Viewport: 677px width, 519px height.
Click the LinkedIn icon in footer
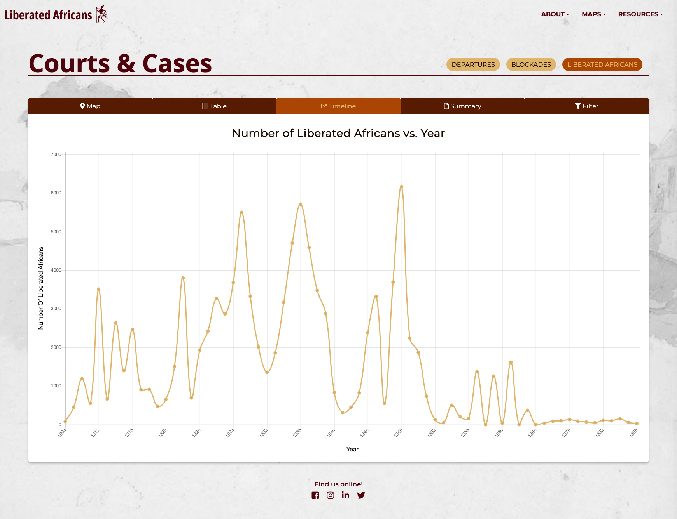pos(345,495)
